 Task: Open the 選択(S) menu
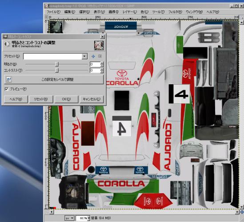(x=84, y=12)
